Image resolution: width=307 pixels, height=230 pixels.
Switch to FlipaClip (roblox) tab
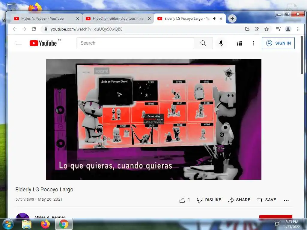click(118, 19)
